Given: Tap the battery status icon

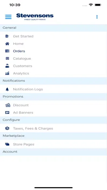Looking at the screenshot, I should coord(98,5).
